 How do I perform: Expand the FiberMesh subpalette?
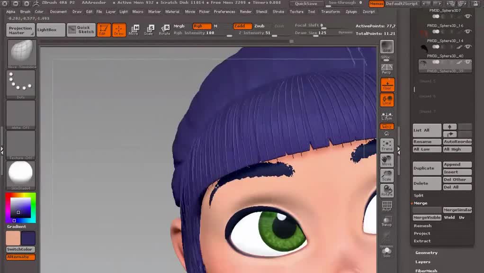pyautogui.click(x=426, y=271)
